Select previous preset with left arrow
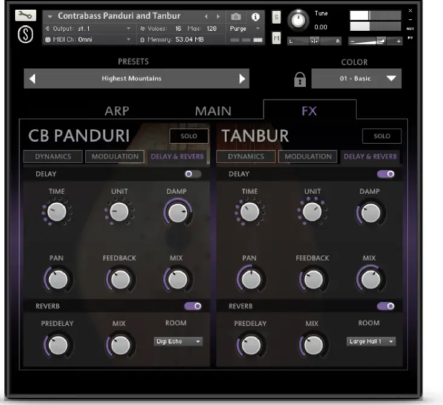The height and width of the screenshot is (405, 443). (x=33, y=78)
